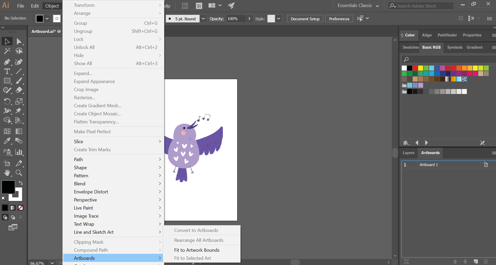The image size is (496, 265).
Task: Choose Fit to Artwork Bounds
Action: pos(197,250)
